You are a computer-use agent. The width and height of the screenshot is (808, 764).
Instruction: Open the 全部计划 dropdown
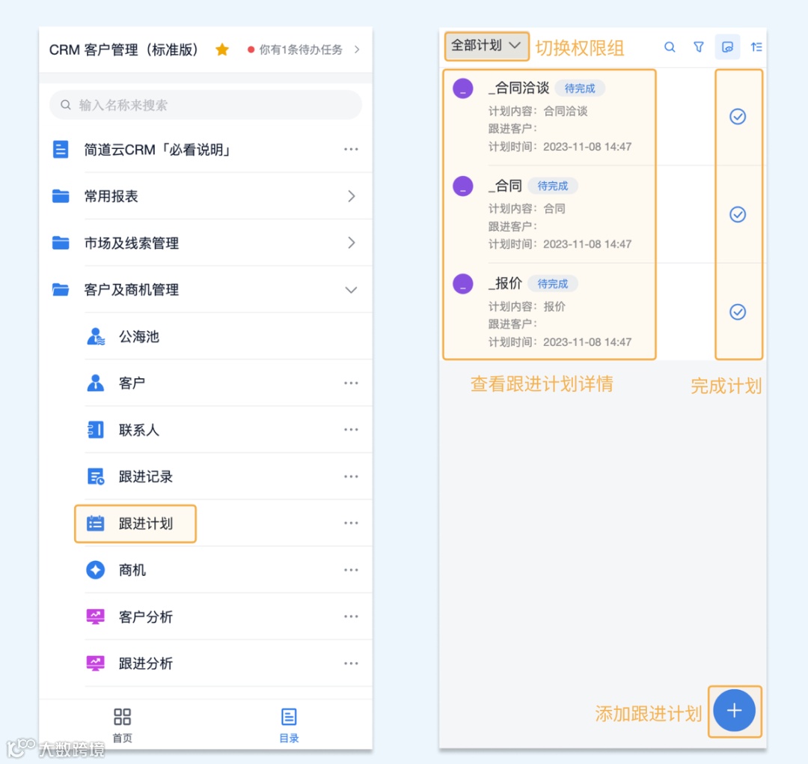pos(486,46)
